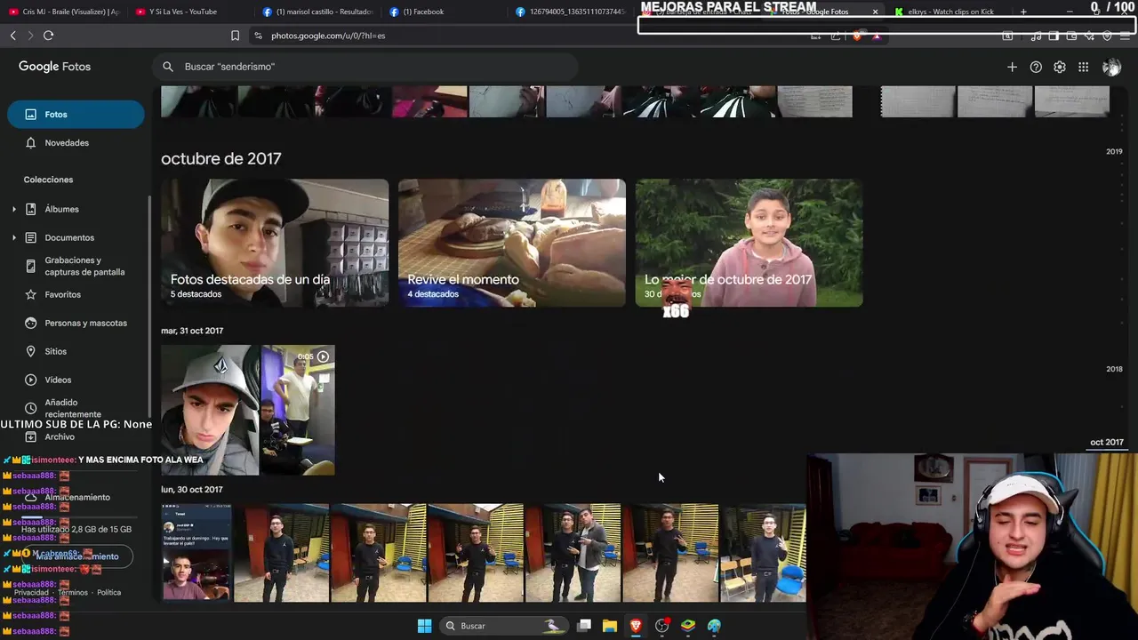Select the mar, 31 oct 2017 date header
The width and height of the screenshot is (1138, 640).
[x=192, y=331]
